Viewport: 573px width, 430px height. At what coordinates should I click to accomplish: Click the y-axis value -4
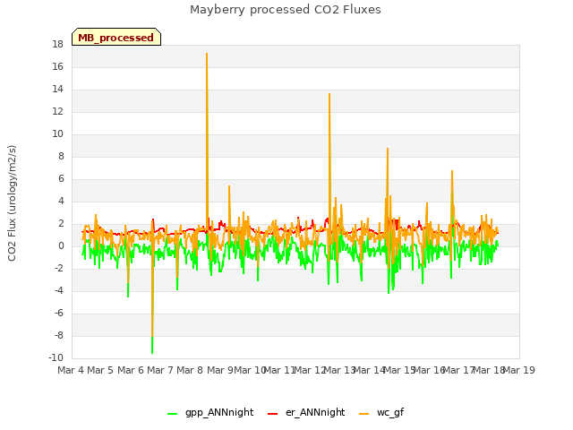pyautogui.click(x=59, y=290)
